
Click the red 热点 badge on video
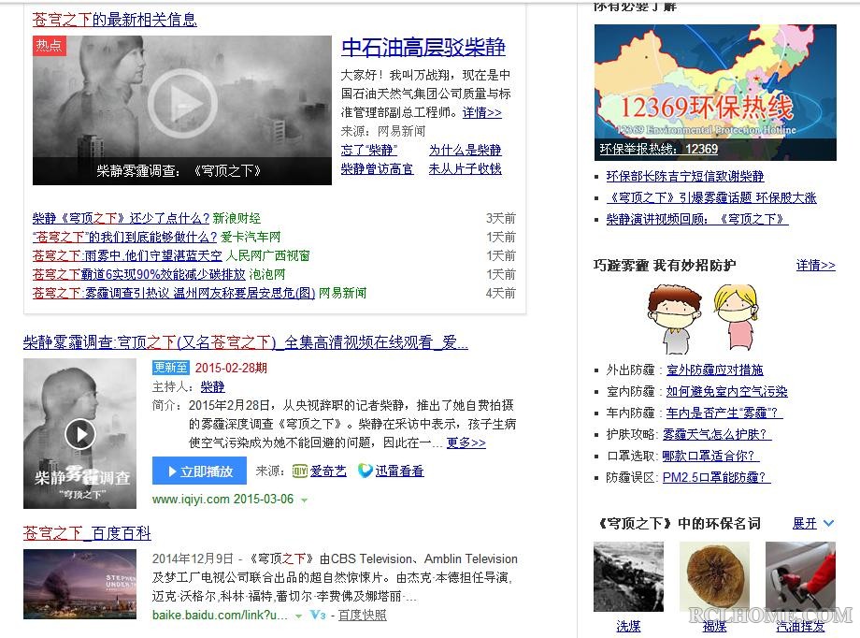tap(50, 46)
